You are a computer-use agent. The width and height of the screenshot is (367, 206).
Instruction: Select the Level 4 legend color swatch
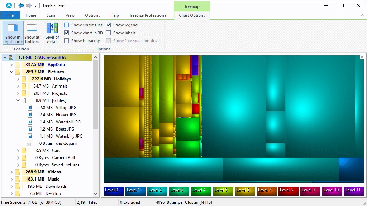click(201, 190)
